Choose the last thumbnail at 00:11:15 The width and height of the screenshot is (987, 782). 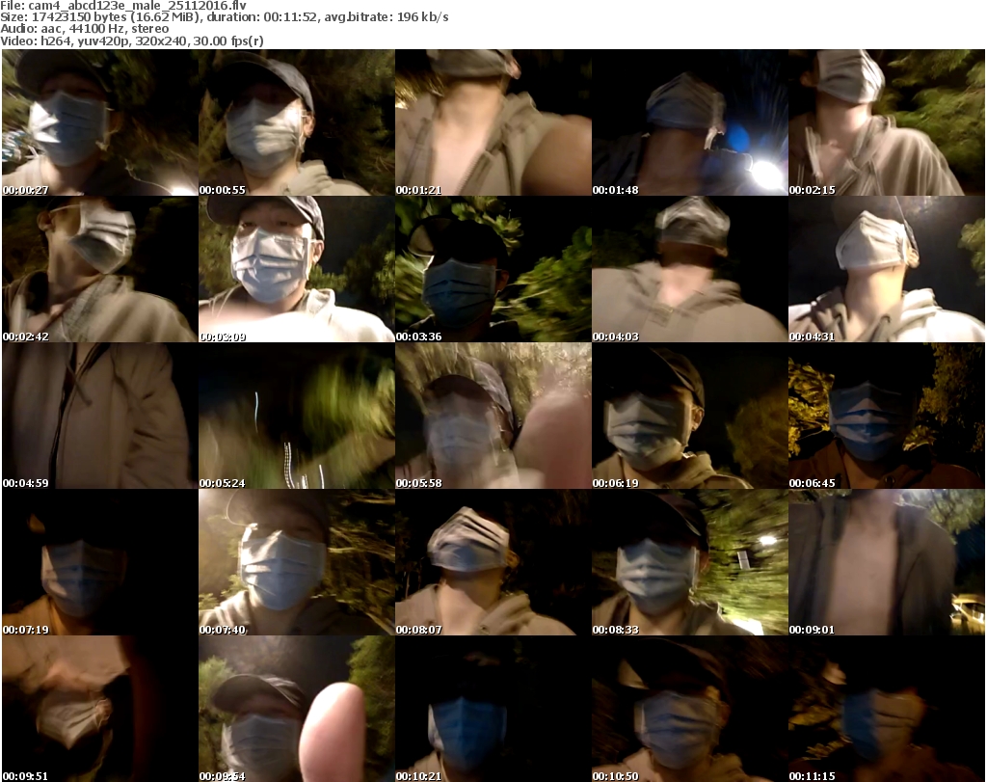click(887, 709)
